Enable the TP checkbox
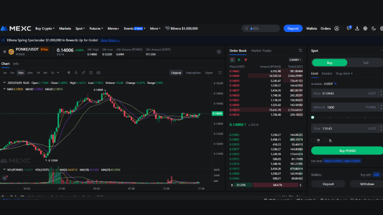 pyautogui.click(x=313, y=140)
